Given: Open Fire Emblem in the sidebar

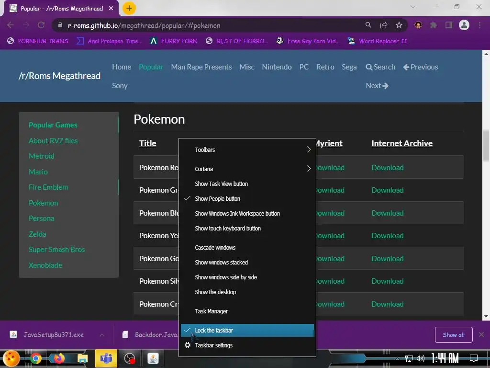Looking at the screenshot, I should (x=48, y=187).
